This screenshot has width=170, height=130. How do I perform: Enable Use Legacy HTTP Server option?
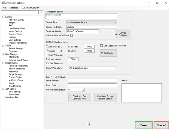click(x=102, y=46)
